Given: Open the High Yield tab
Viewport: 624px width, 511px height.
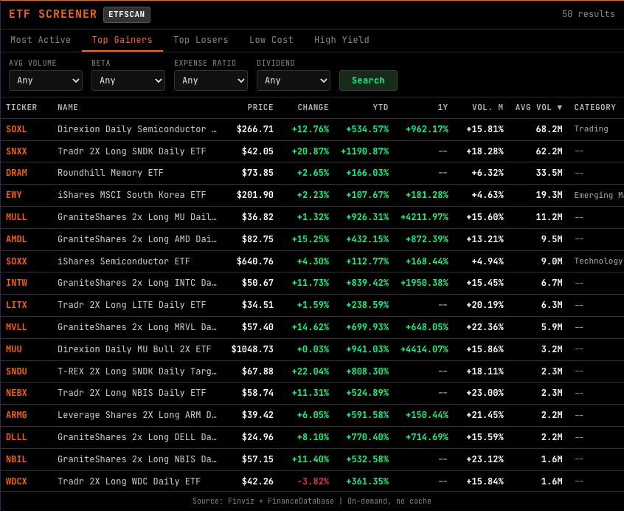Looking at the screenshot, I should point(342,40).
